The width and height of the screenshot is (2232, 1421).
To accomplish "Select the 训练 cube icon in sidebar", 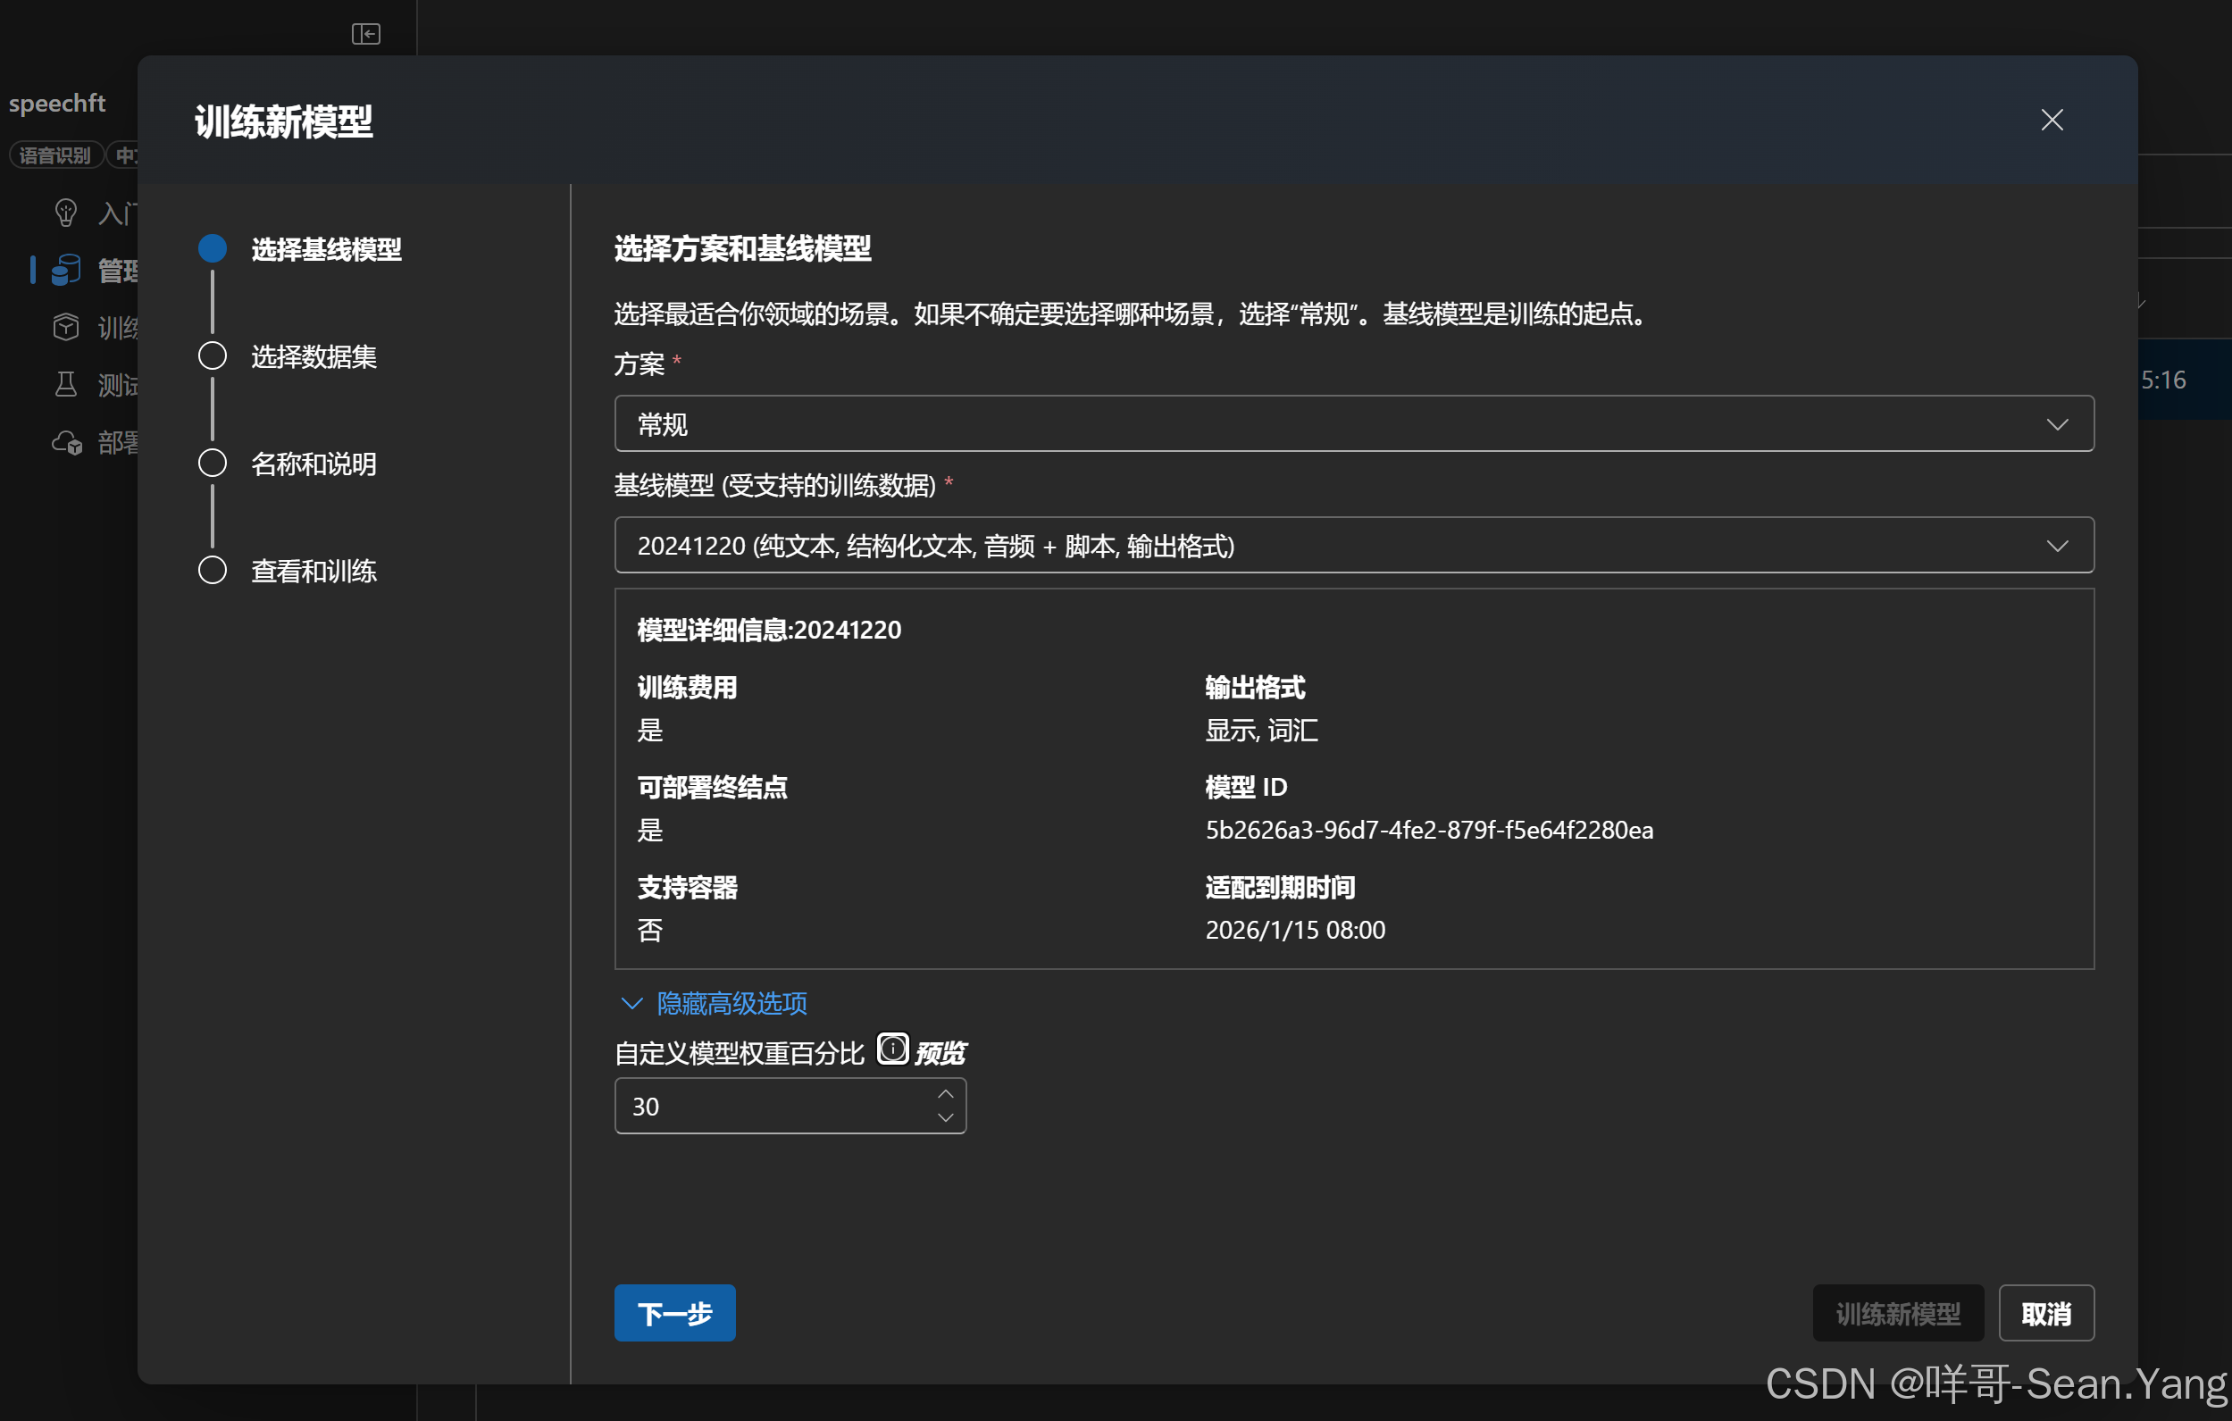I will [66, 326].
